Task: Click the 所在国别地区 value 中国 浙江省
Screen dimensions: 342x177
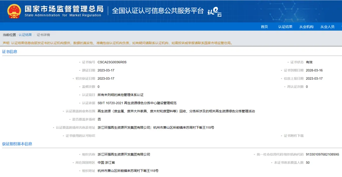Action: pyautogui.click(x=106, y=163)
